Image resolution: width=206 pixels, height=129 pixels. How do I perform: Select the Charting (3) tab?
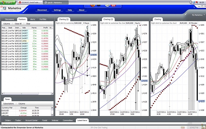click(x=108, y=19)
